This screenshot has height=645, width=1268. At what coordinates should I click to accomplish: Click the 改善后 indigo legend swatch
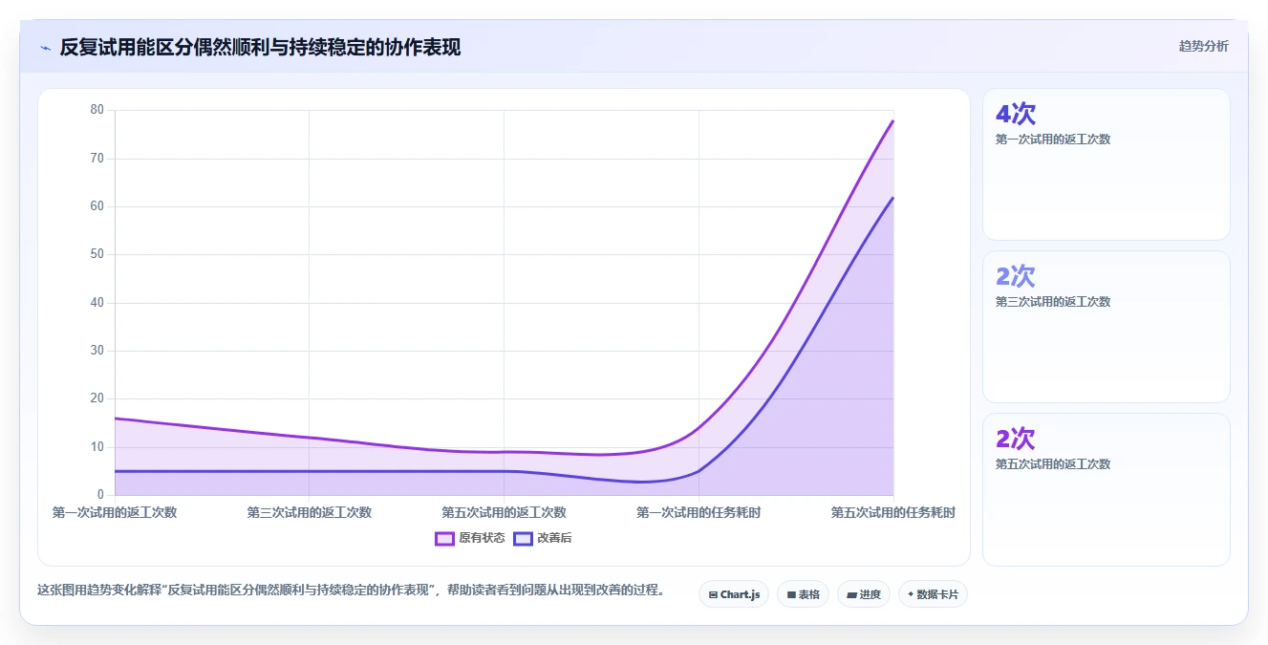pos(523,538)
